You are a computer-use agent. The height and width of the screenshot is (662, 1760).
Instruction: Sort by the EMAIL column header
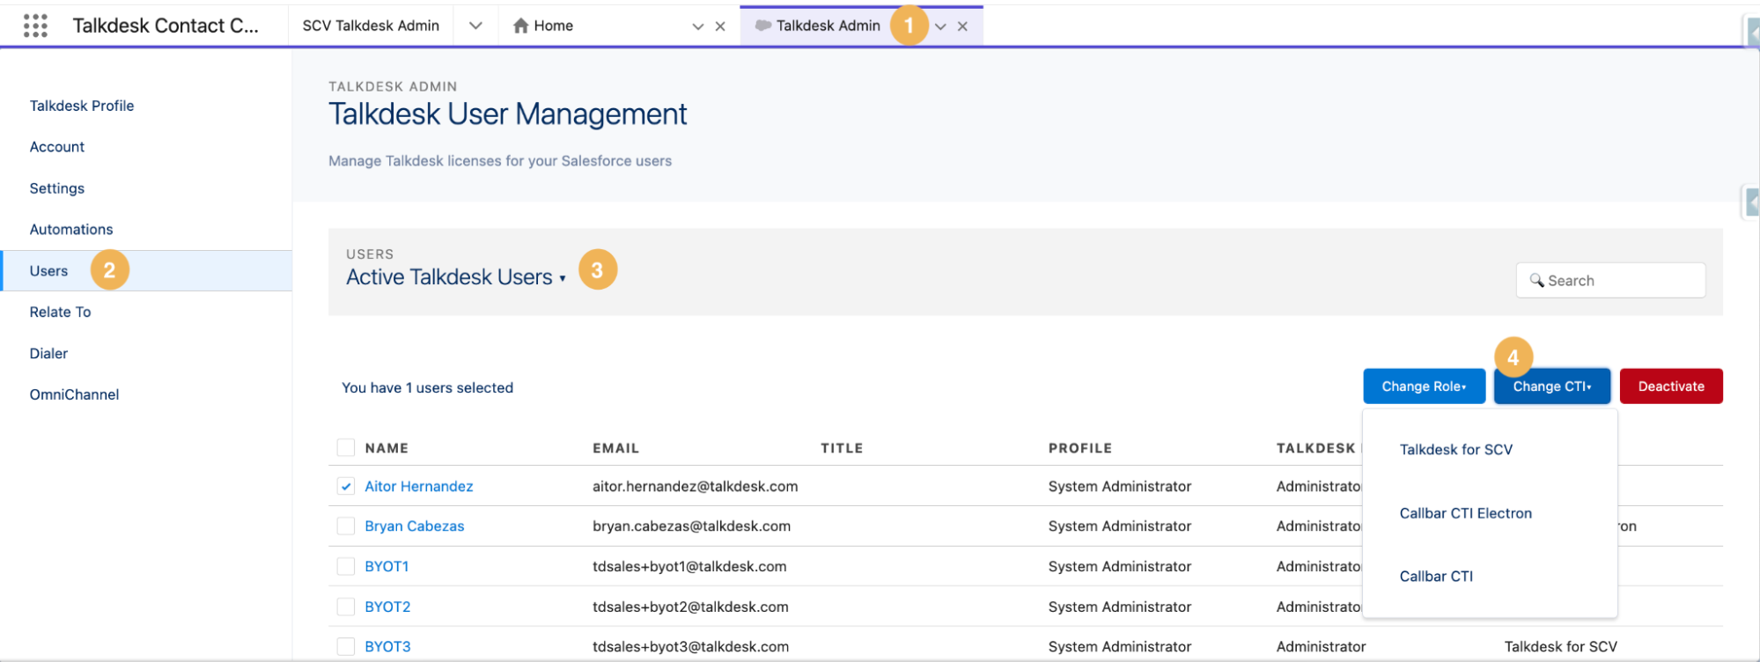[615, 448]
